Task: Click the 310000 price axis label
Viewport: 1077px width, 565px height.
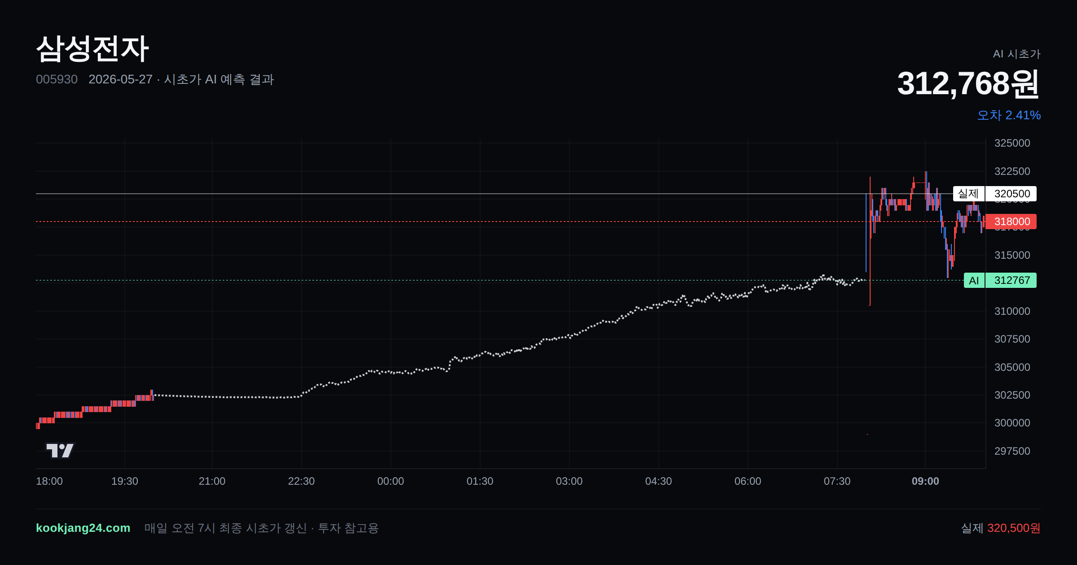Action: coord(1012,311)
